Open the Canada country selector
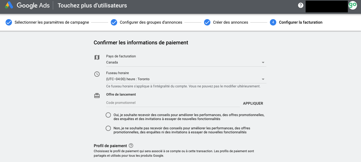 tap(186, 62)
